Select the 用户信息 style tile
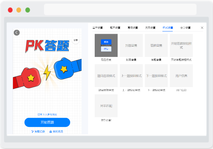This screenshot has height=149, width=213. pyautogui.click(x=181, y=76)
